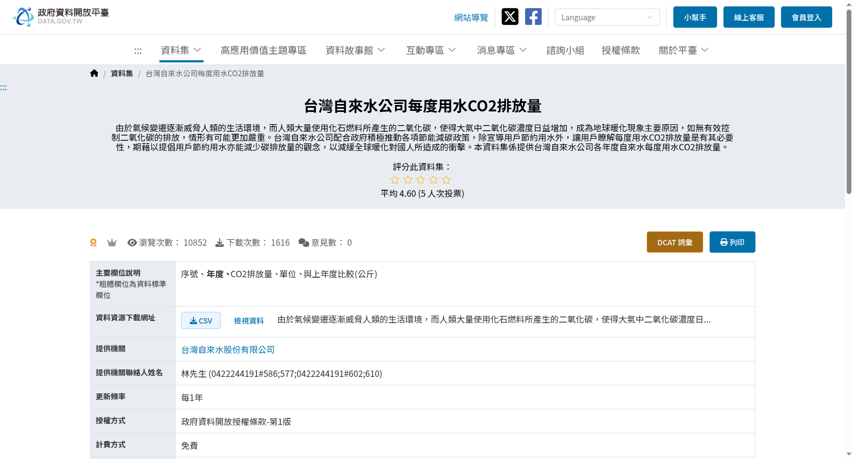Click the 網站導覽 link

click(471, 18)
